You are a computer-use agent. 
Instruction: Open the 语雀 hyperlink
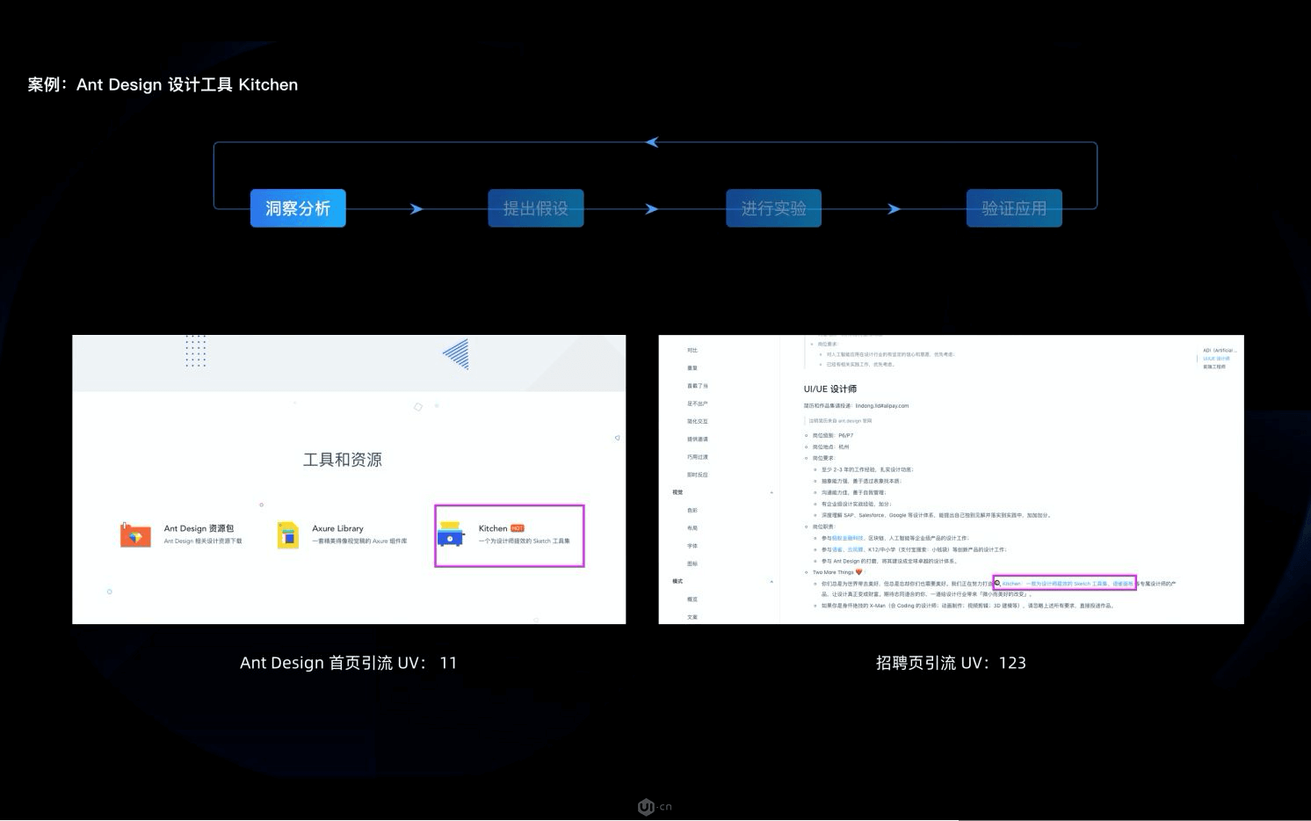[836, 549]
